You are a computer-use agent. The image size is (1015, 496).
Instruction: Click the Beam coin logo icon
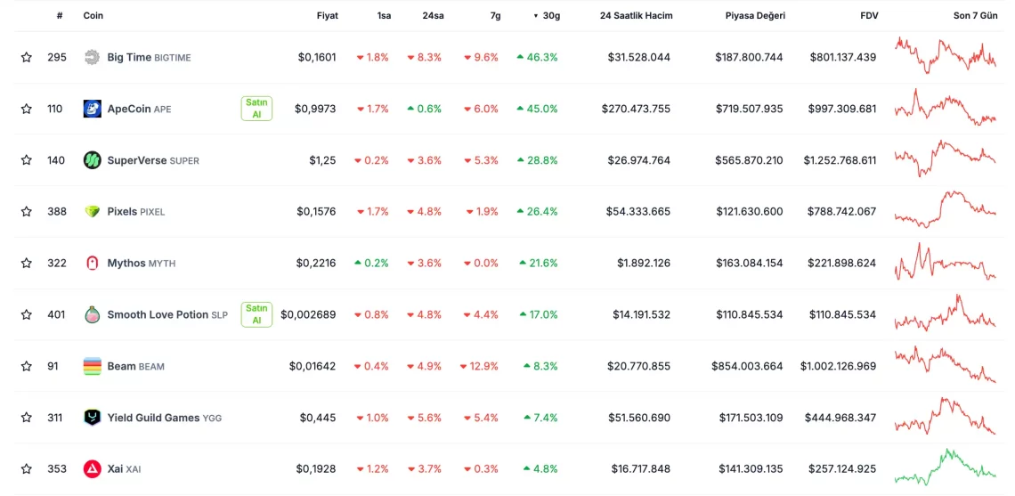click(92, 366)
